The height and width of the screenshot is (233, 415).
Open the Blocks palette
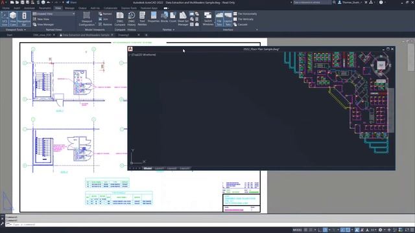click(x=164, y=17)
